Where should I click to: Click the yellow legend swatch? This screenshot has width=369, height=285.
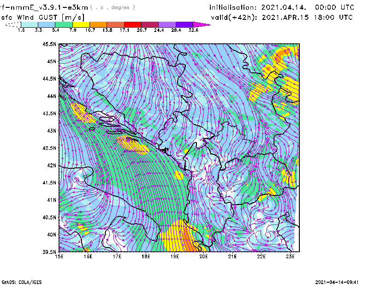(x=81, y=24)
